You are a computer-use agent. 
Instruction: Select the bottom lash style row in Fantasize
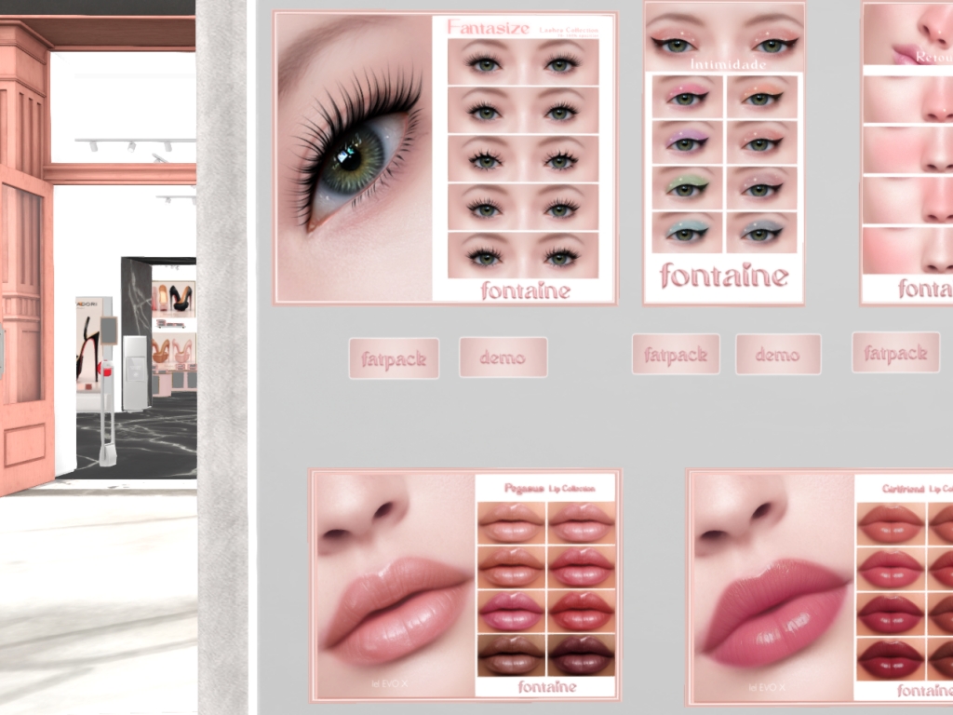pos(522,255)
